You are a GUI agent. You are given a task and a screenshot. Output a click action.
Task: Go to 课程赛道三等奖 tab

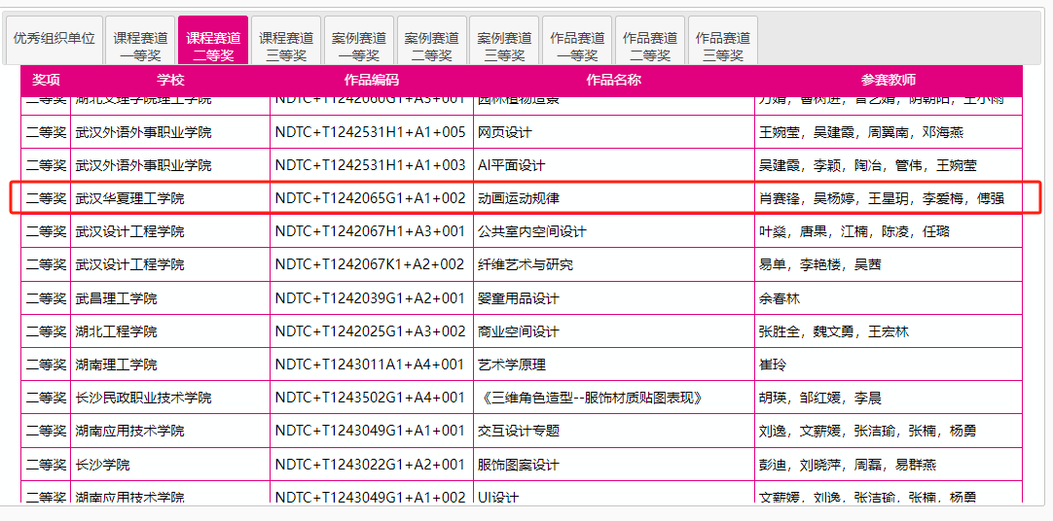pos(286,46)
